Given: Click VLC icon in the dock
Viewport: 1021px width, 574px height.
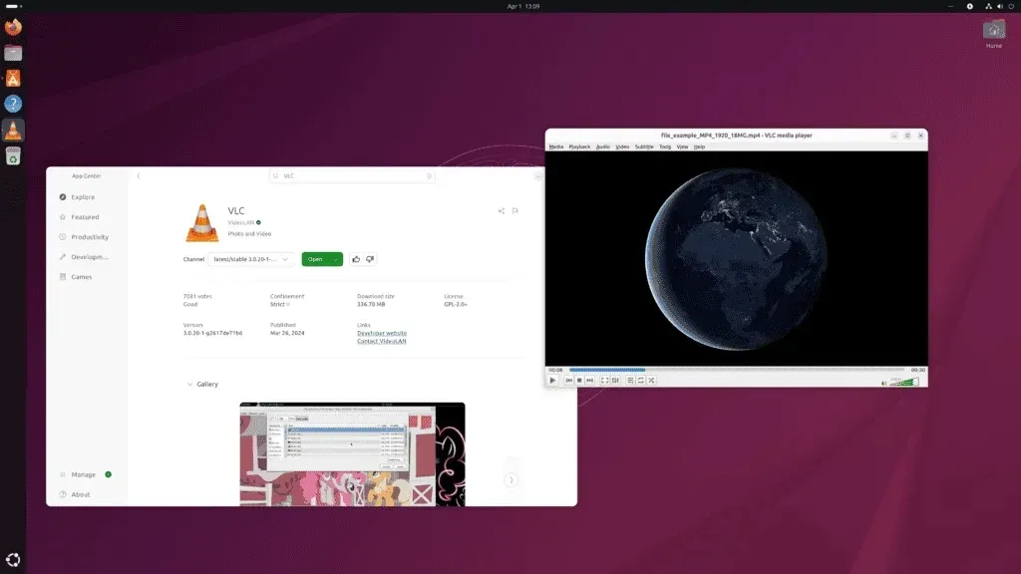Looking at the screenshot, I should 13,131.
